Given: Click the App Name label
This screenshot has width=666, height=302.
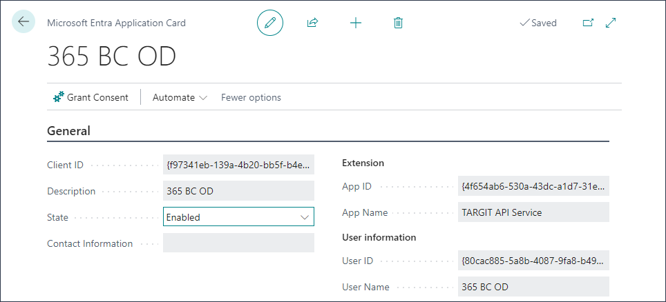Looking at the screenshot, I should [365, 212].
